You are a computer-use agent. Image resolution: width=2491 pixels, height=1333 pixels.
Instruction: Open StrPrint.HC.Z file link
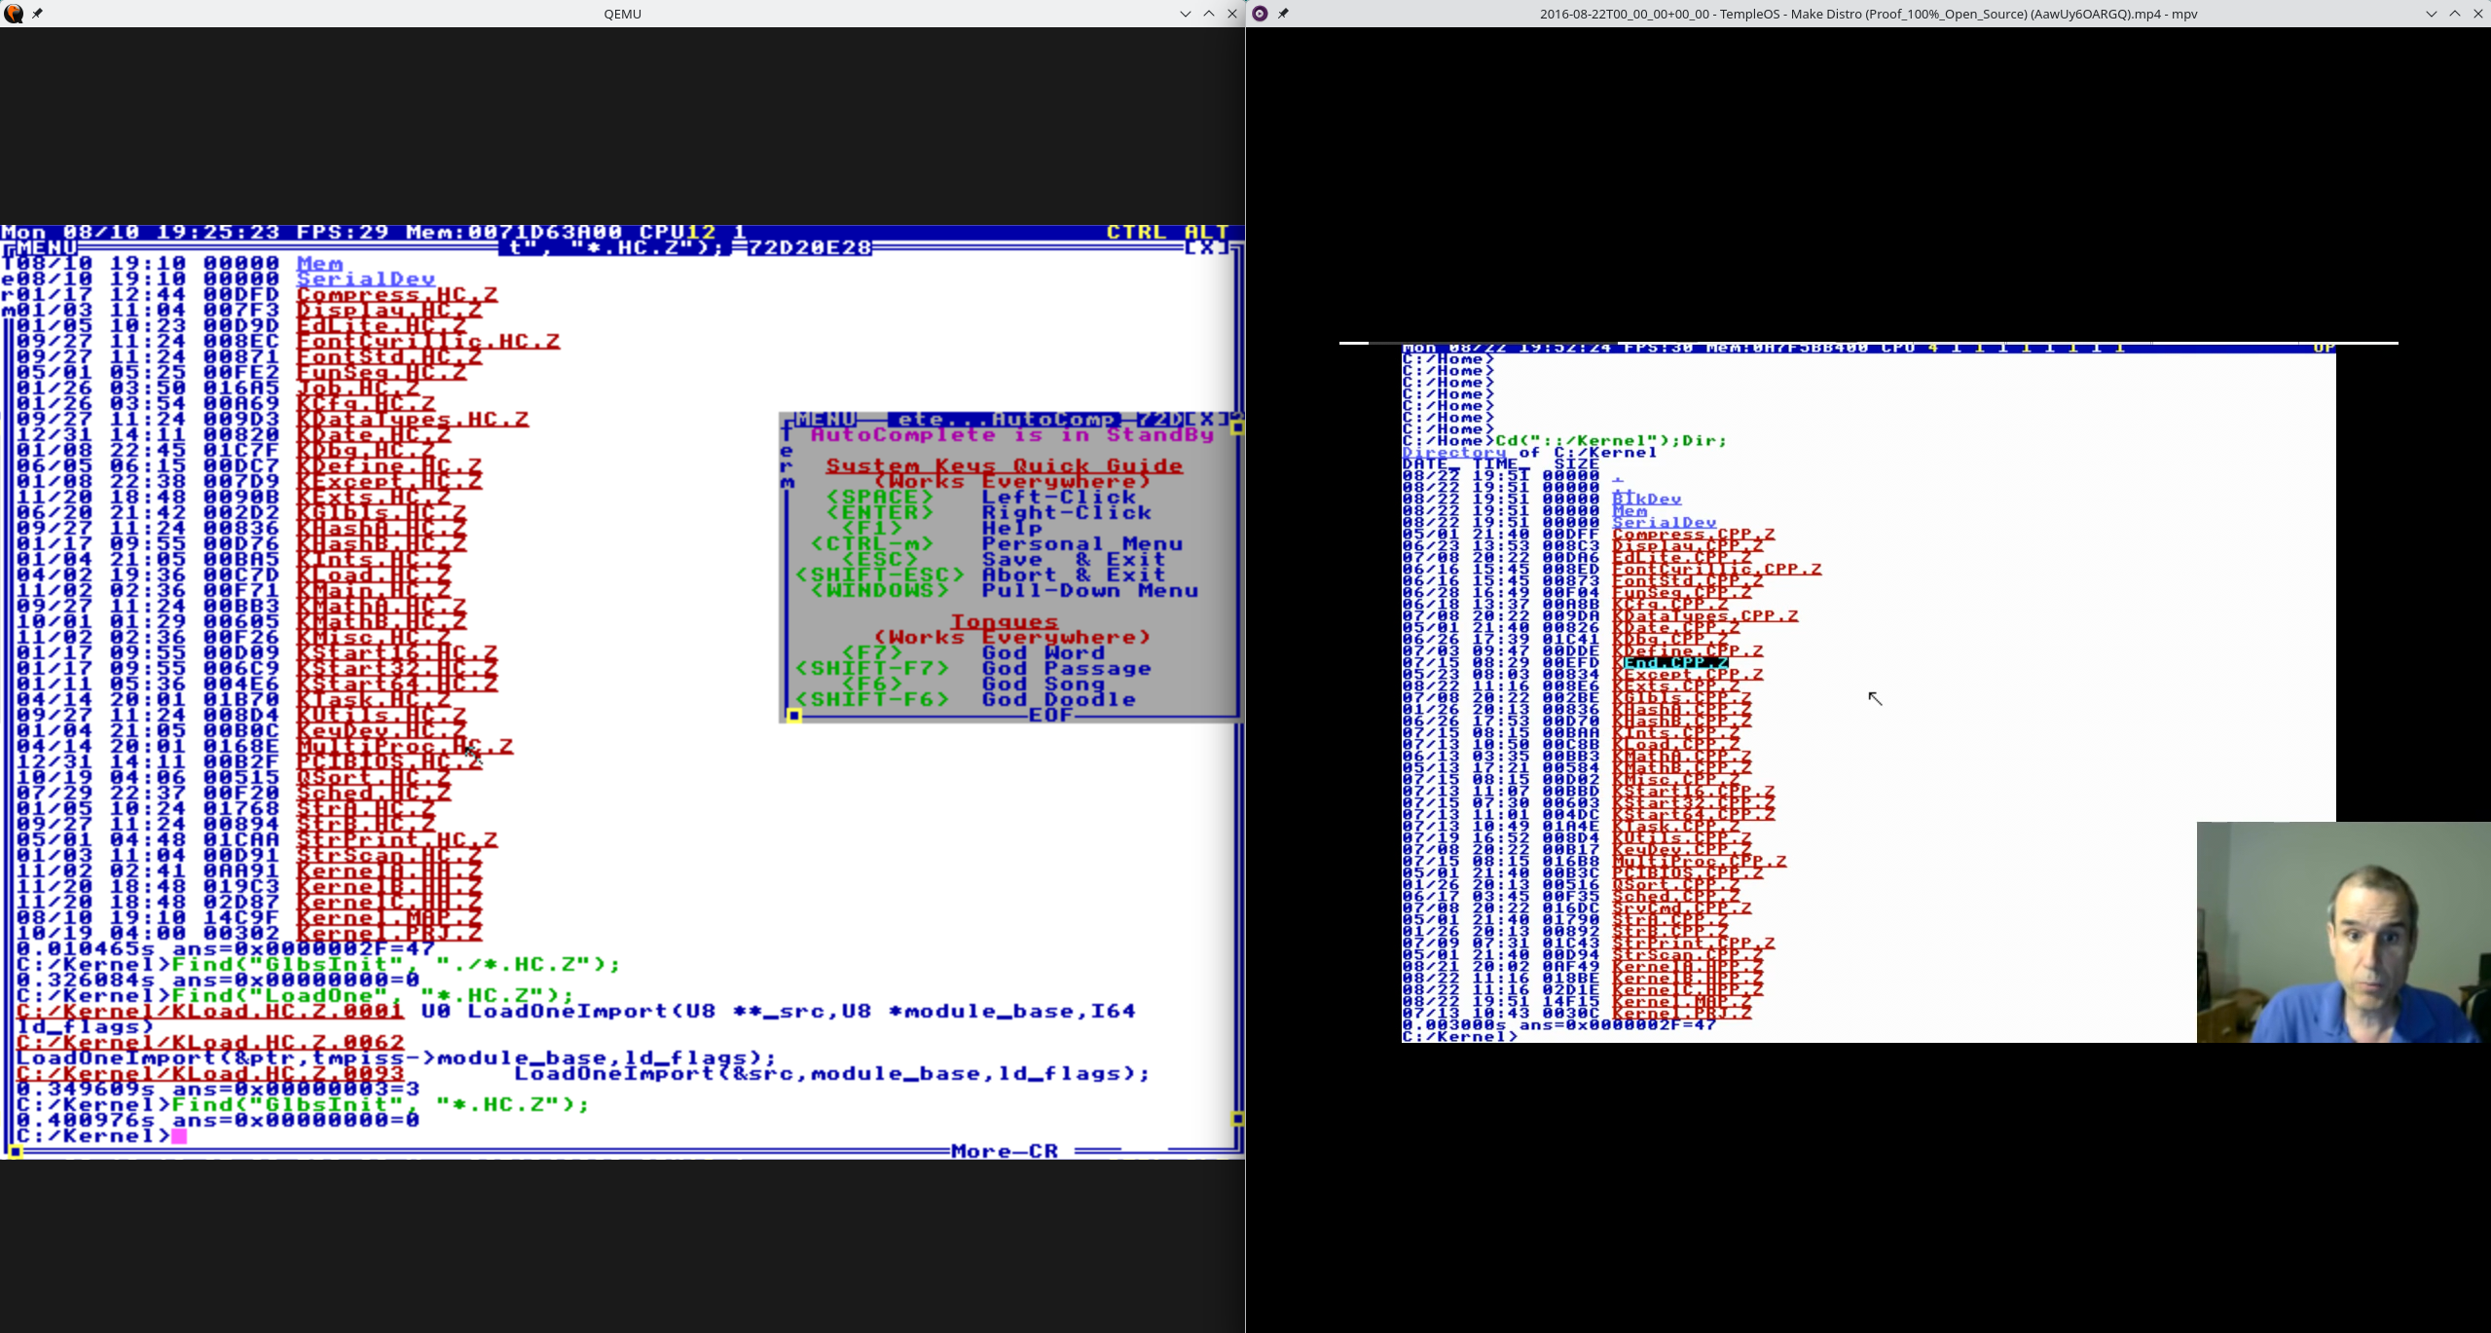click(x=397, y=840)
